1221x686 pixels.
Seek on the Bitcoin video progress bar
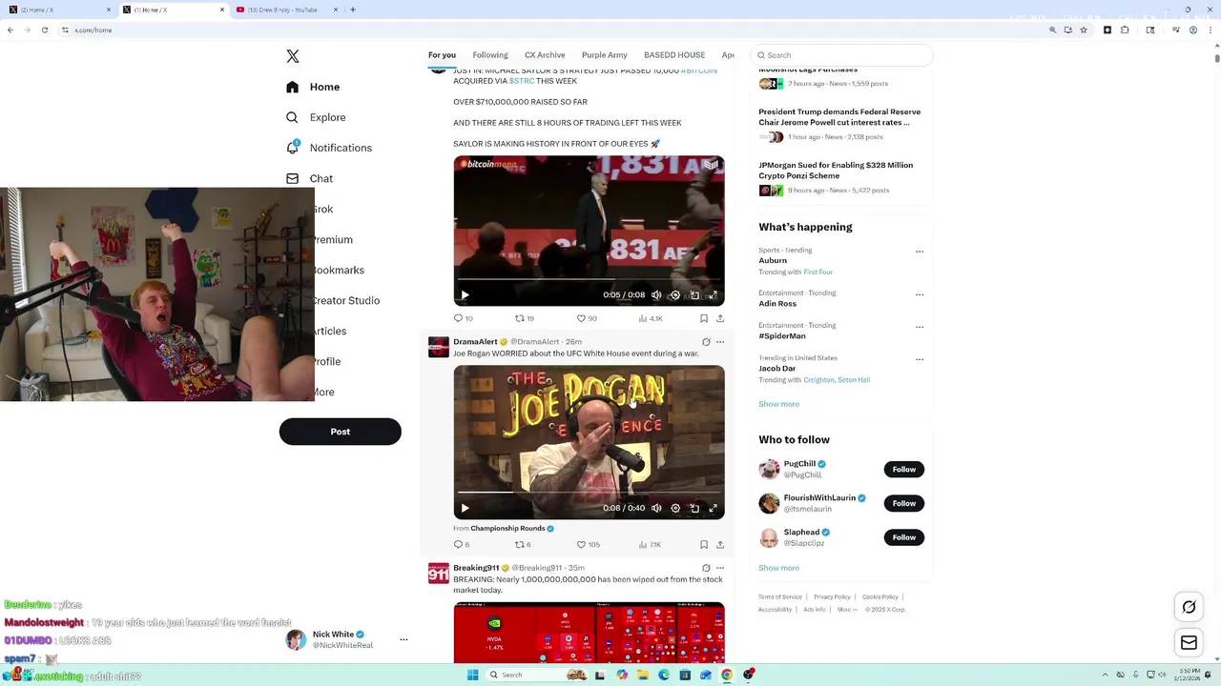click(x=589, y=279)
